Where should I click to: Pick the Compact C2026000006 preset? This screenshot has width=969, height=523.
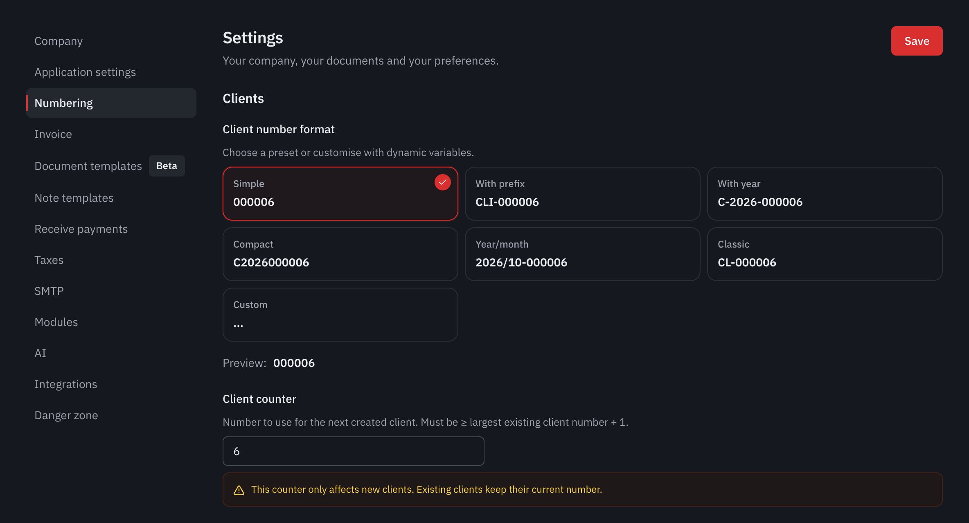click(x=340, y=254)
